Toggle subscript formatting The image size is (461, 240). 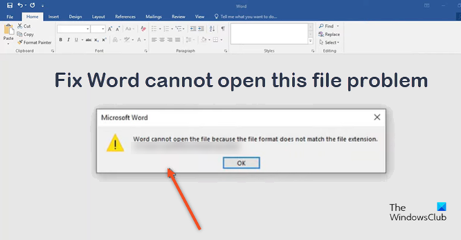click(97, 40)
